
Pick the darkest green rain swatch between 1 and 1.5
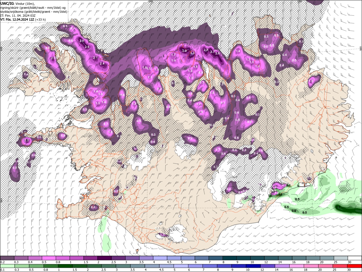[65, 266]
